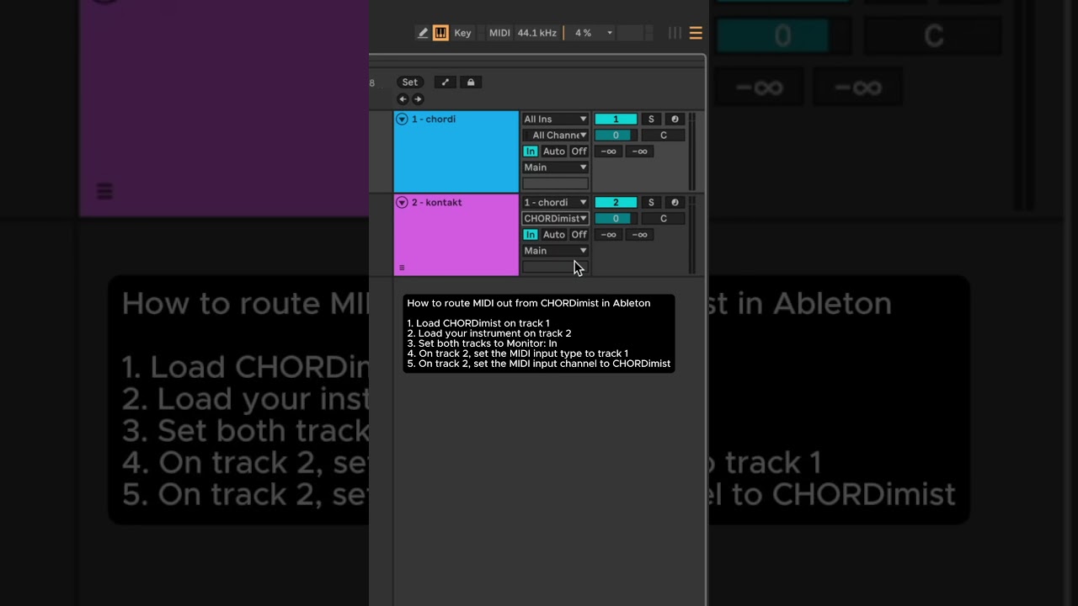Click track 2 - kontakt second -∞ peak level readout
This screenshot has width=1078, height=606.
click(640, 235)
